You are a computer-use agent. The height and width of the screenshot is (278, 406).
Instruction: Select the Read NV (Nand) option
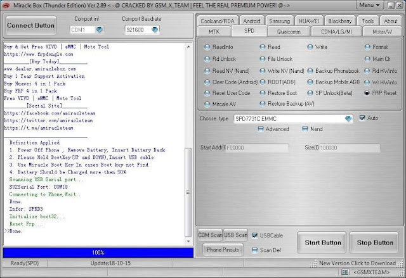[227, 71]
